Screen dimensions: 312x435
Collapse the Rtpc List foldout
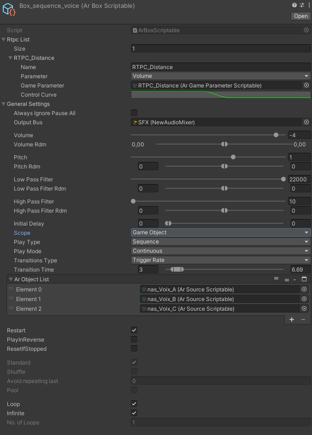4,40
